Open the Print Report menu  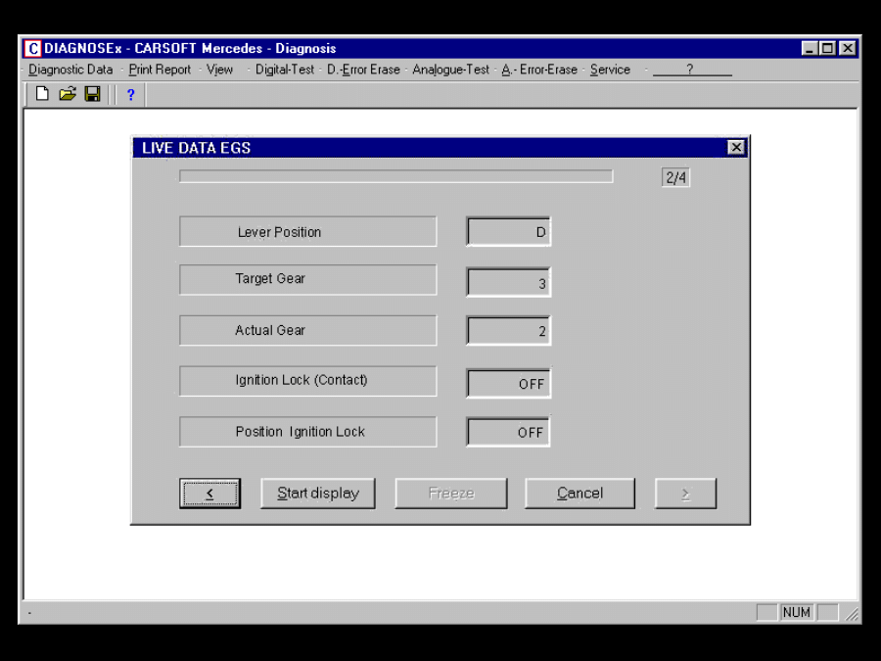(x=159, y=70)
